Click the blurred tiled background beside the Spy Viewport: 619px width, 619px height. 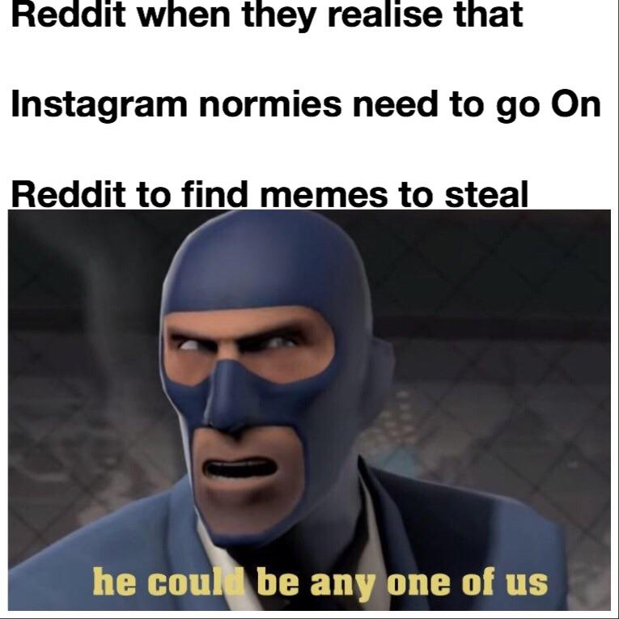click(513, 355)
